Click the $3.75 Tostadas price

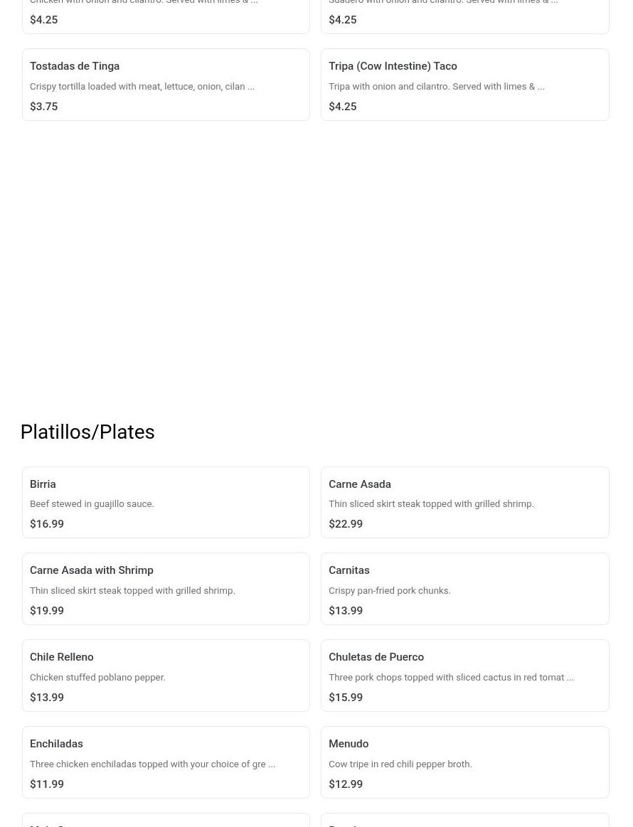pyautogui.click(x=44, y=107)
